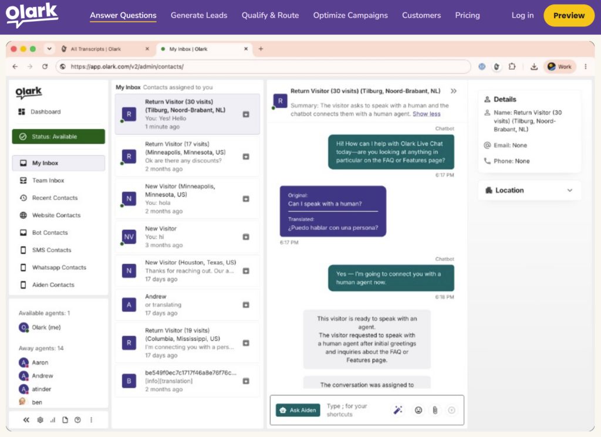The image size is (601, 437).
Task: Select the Website Contacts globe icon
Action: (x=23, y=215)
